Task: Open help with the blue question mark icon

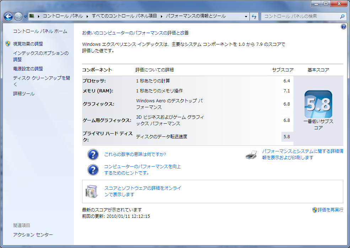Action: tap(343, 27)
